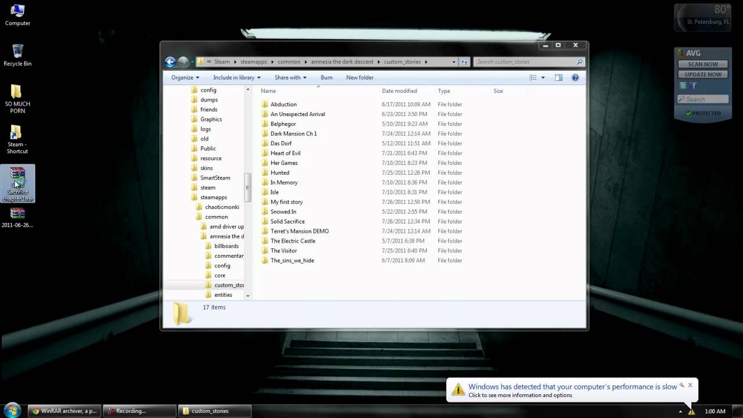Viewport: 743px width, 418px height.
Task: Refresh the custom_stories folder view
Action: click(464, 62)
